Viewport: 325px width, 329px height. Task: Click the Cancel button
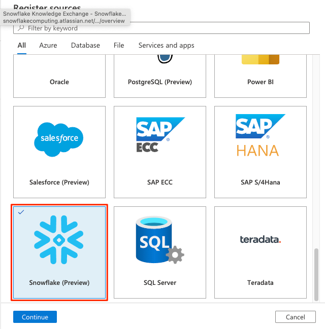point(296,317)
